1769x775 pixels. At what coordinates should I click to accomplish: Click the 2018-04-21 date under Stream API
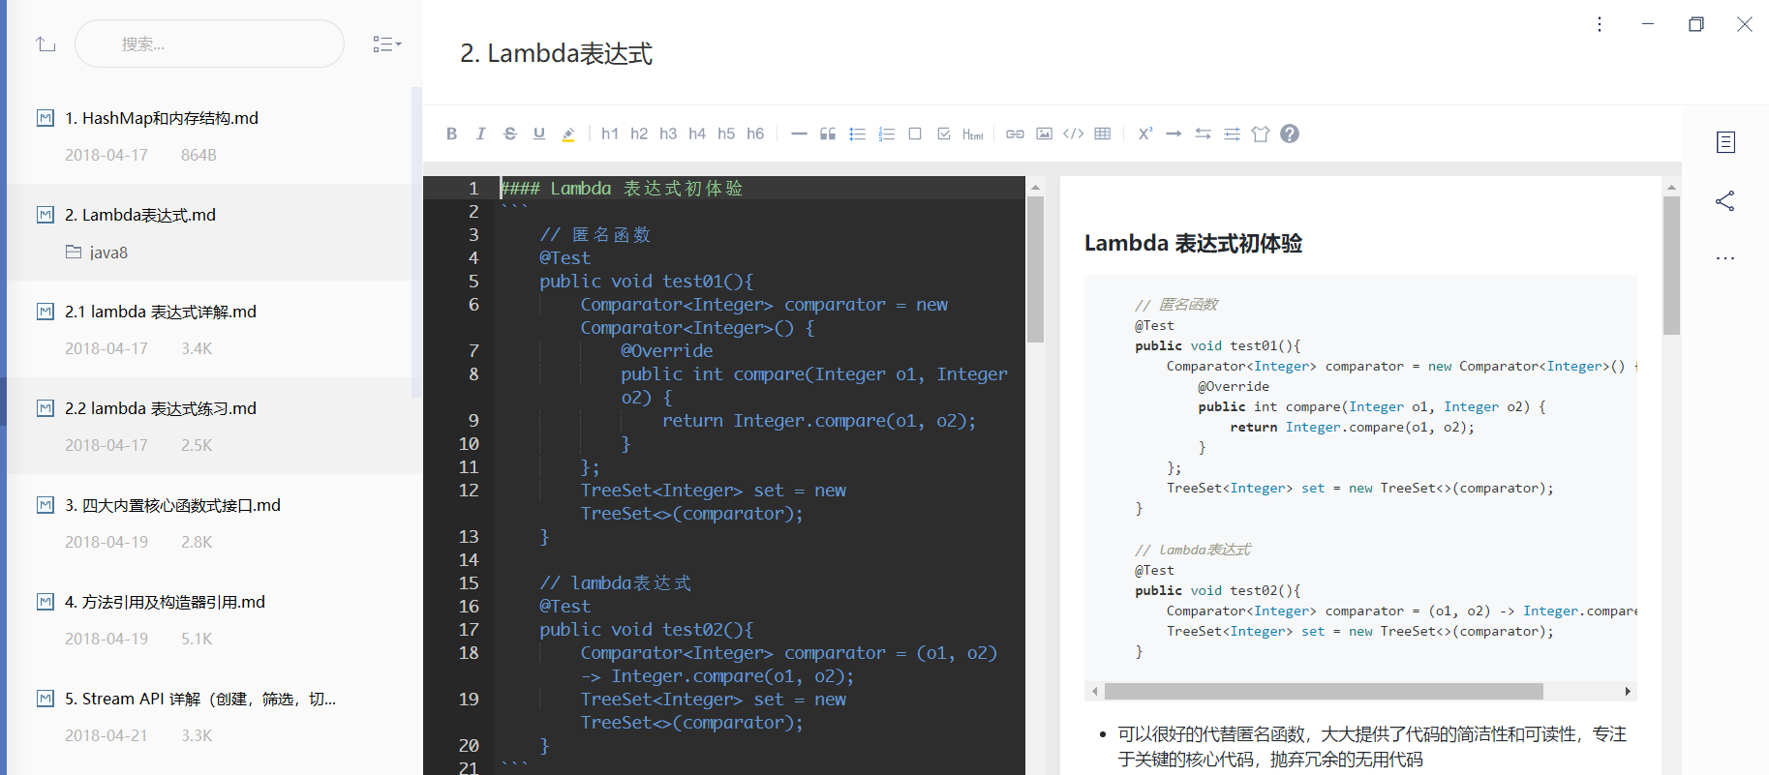click(107, 735)
